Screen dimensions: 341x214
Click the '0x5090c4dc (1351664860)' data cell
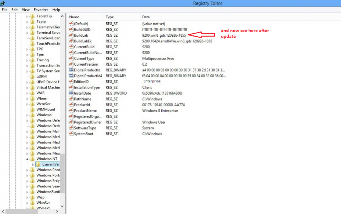click(x=162, y=93)
